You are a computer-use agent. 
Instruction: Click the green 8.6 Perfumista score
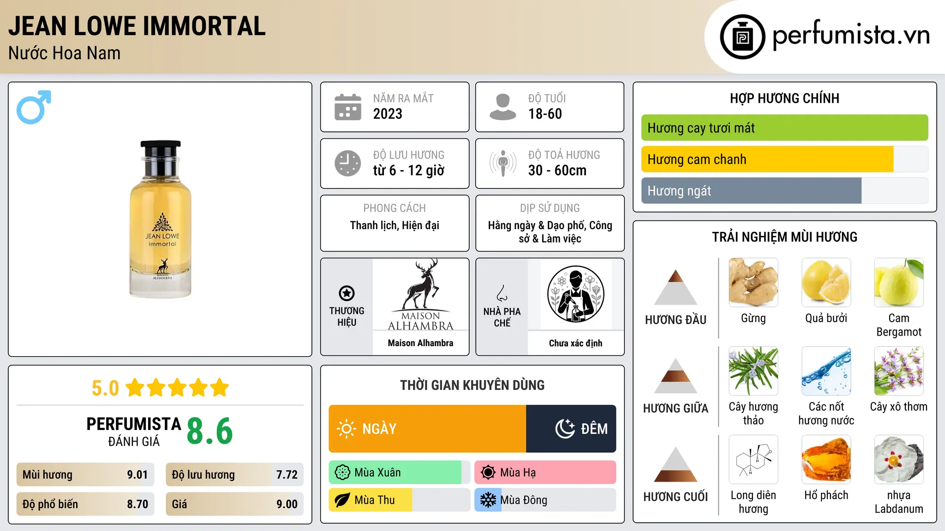pos(210,431)
